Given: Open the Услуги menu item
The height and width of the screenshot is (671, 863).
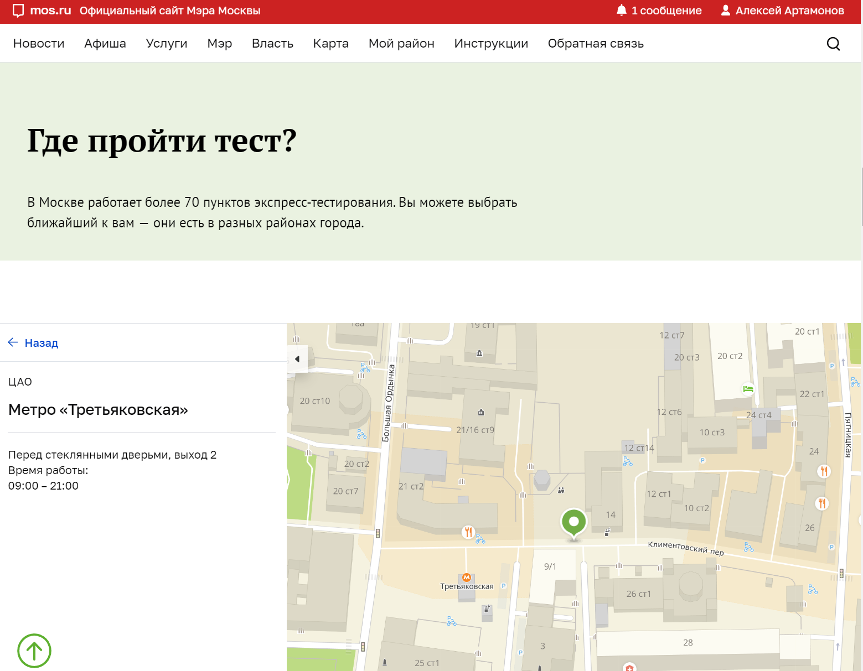Looking at the screenshot, I should coord(167,44).
